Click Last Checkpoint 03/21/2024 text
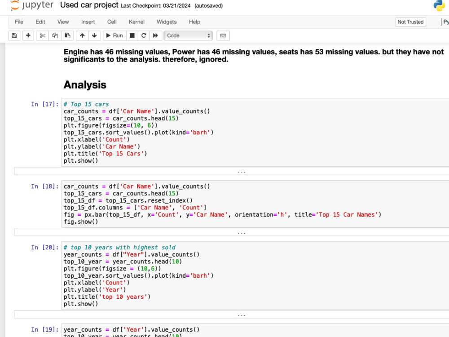Image resolution: width=449 pixels, height=337 pixels. [x=155, y=6]
